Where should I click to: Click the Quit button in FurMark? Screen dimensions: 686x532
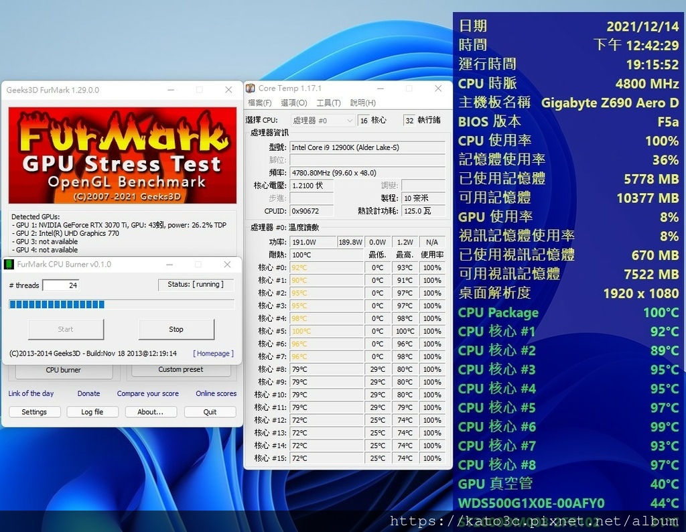210,411
